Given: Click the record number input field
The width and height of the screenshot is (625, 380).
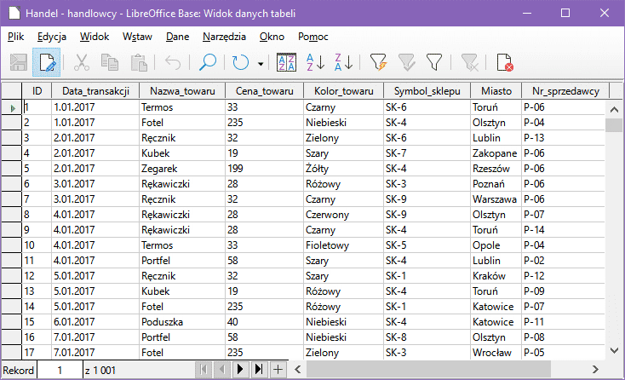Looking at the screenshot, I should click(59, 370).
